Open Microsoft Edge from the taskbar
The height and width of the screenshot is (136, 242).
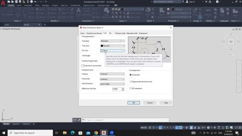73,133
